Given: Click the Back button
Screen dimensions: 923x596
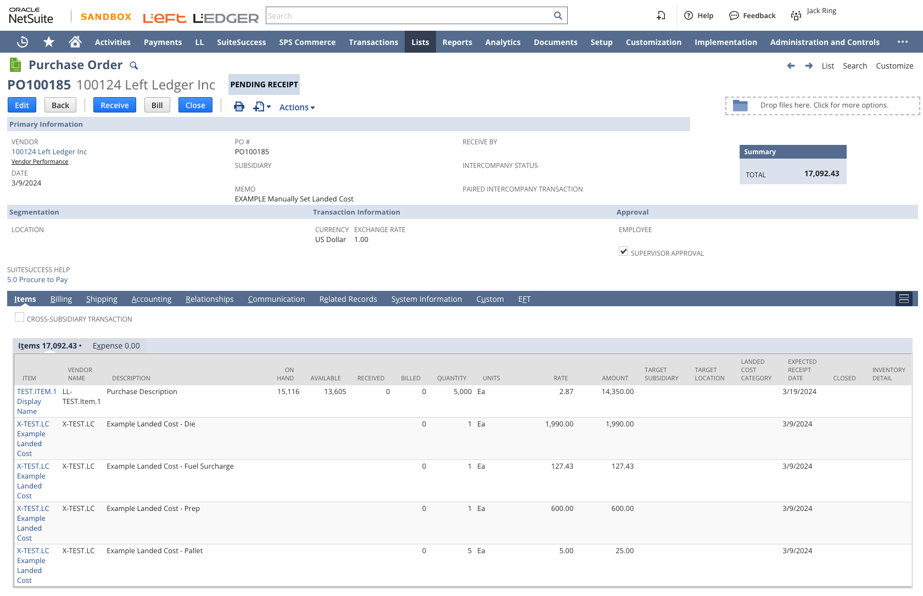Looking at the screenshot, I should [x=60, y=105].
